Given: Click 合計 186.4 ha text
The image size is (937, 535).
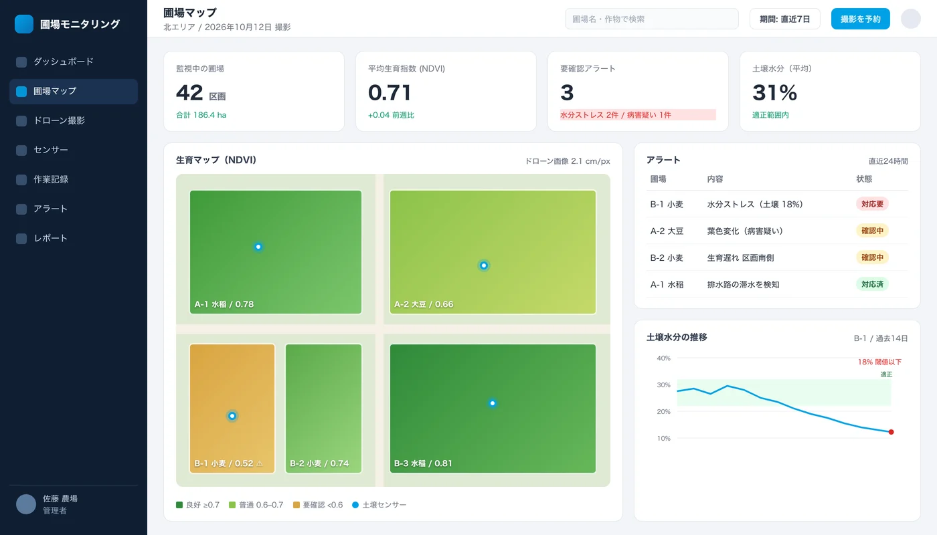Looking at the screenshot, I should [x=201, y=115].
